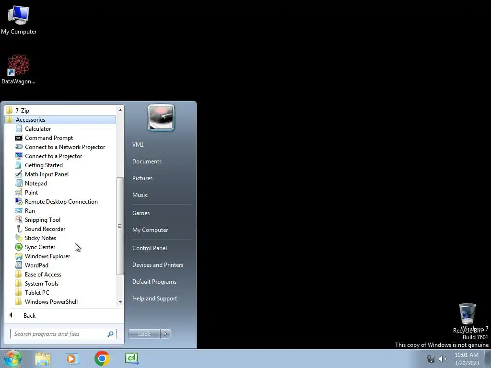Screen dimensions: 491x368
Task: Click the search magnifier icon
Action: (x=111, y=334)
